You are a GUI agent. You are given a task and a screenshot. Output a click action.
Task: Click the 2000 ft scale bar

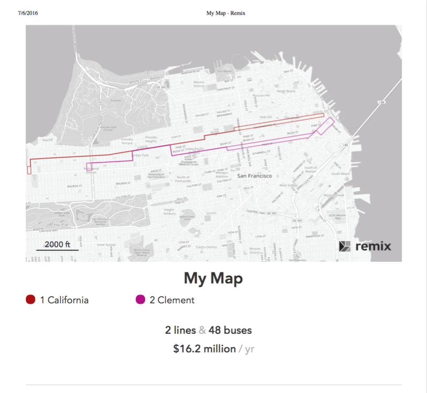[57, 246]
